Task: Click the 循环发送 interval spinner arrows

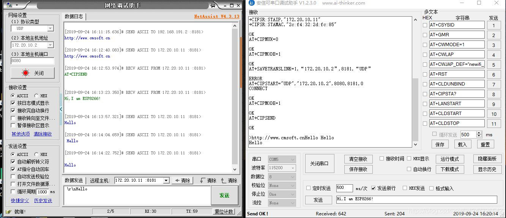Action: 479,134
